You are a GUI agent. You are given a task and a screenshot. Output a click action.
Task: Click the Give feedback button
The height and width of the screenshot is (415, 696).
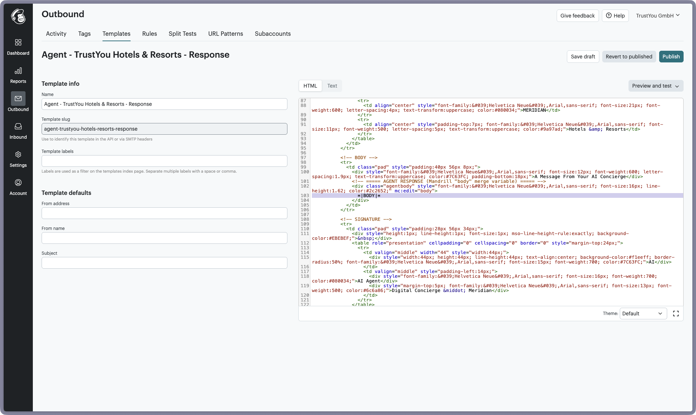[577, 16]
